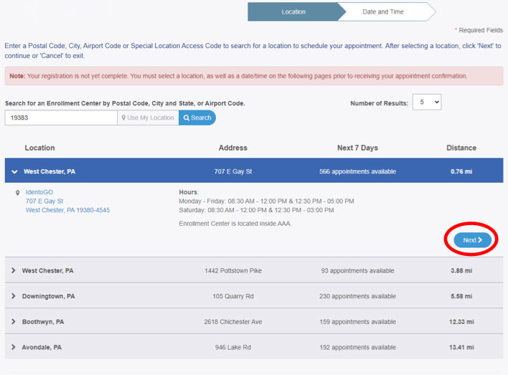Click the Address column header

point(232,148)
